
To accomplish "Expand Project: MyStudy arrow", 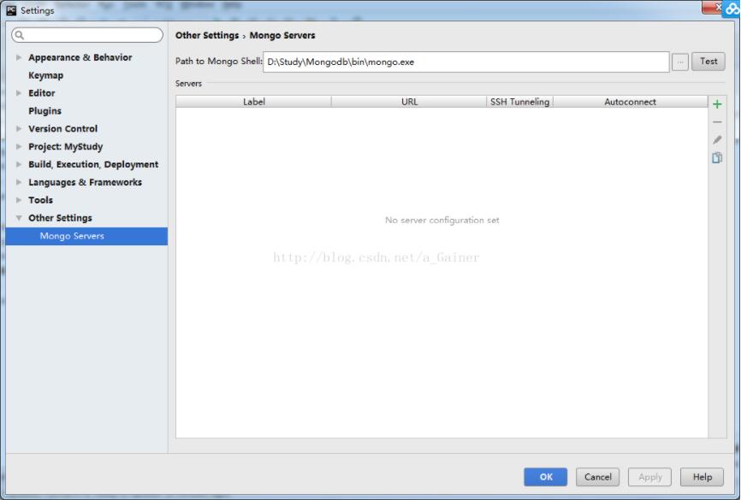I will point(19,146).
